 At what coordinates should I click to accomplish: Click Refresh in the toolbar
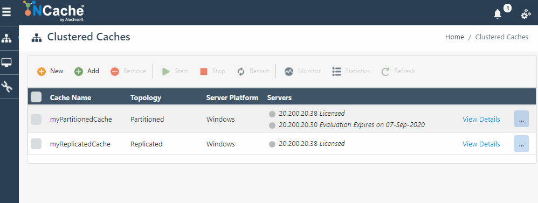(x=398, y=71)
